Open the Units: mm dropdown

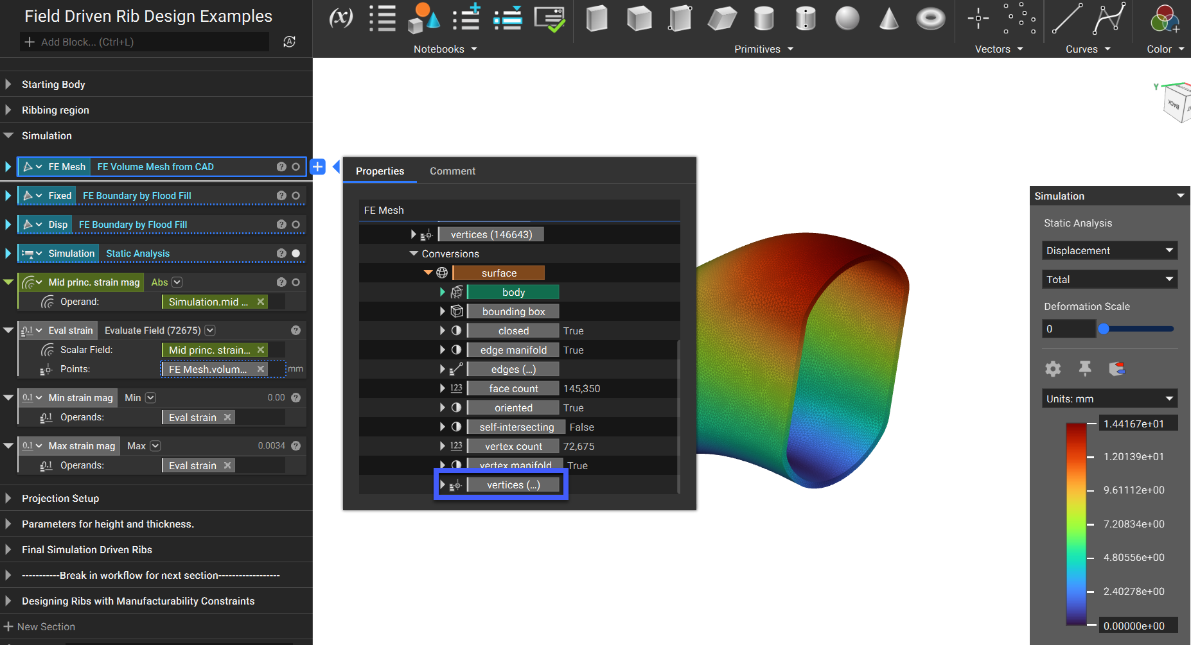point(1109,399)
